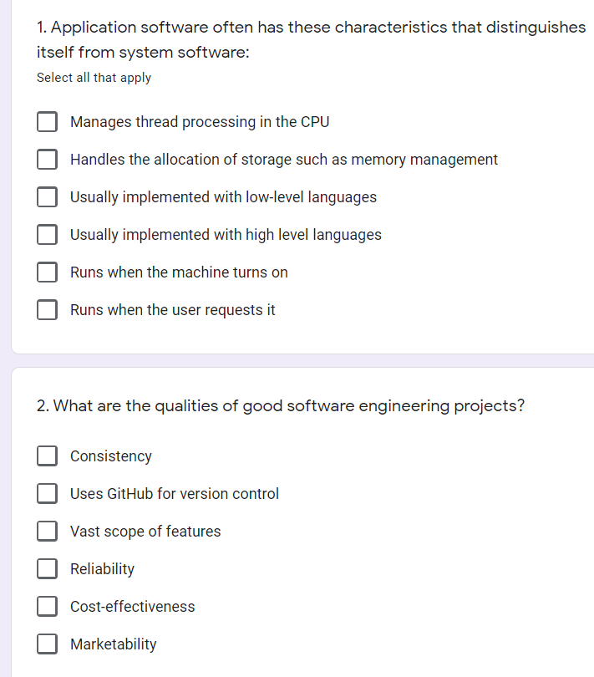
Task: Click the label text 'Reliability'
Action: pos(102,568)
